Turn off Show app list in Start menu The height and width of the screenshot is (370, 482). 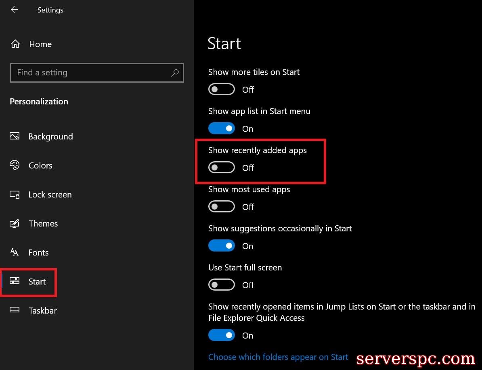(221, 129)
